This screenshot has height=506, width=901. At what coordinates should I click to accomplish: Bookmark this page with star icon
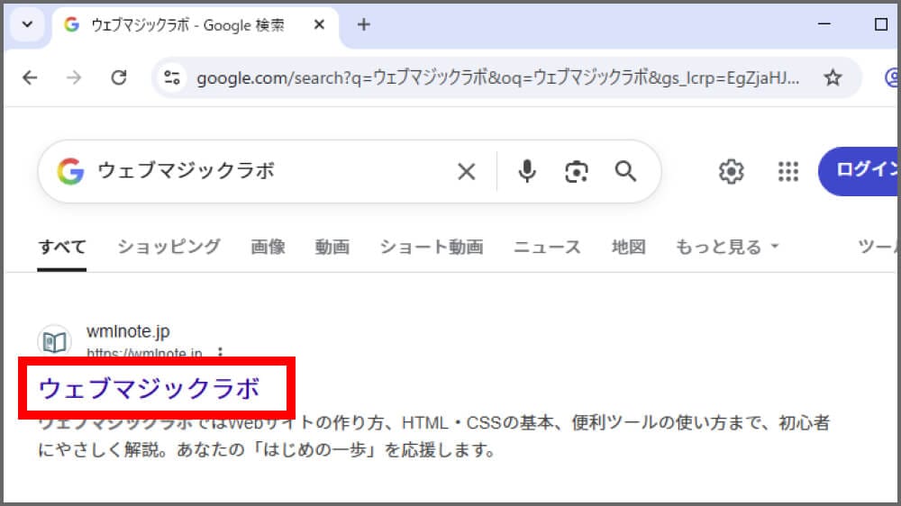833,78
